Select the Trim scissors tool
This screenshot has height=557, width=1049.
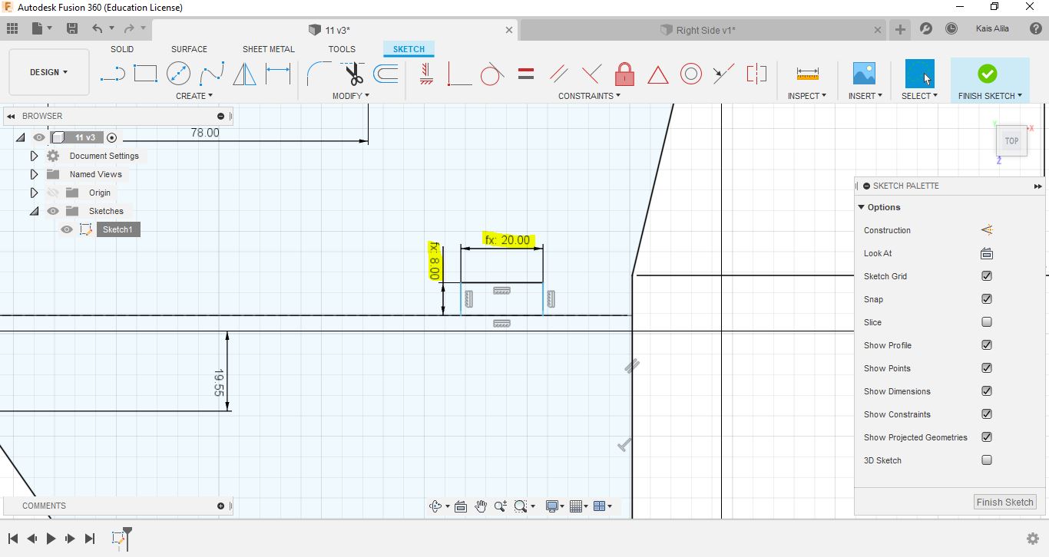click(x=353, y=74)
